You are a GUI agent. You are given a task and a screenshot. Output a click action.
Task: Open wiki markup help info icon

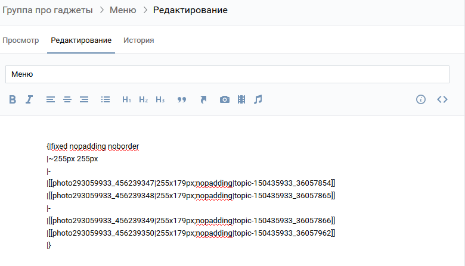coord(421,99)
